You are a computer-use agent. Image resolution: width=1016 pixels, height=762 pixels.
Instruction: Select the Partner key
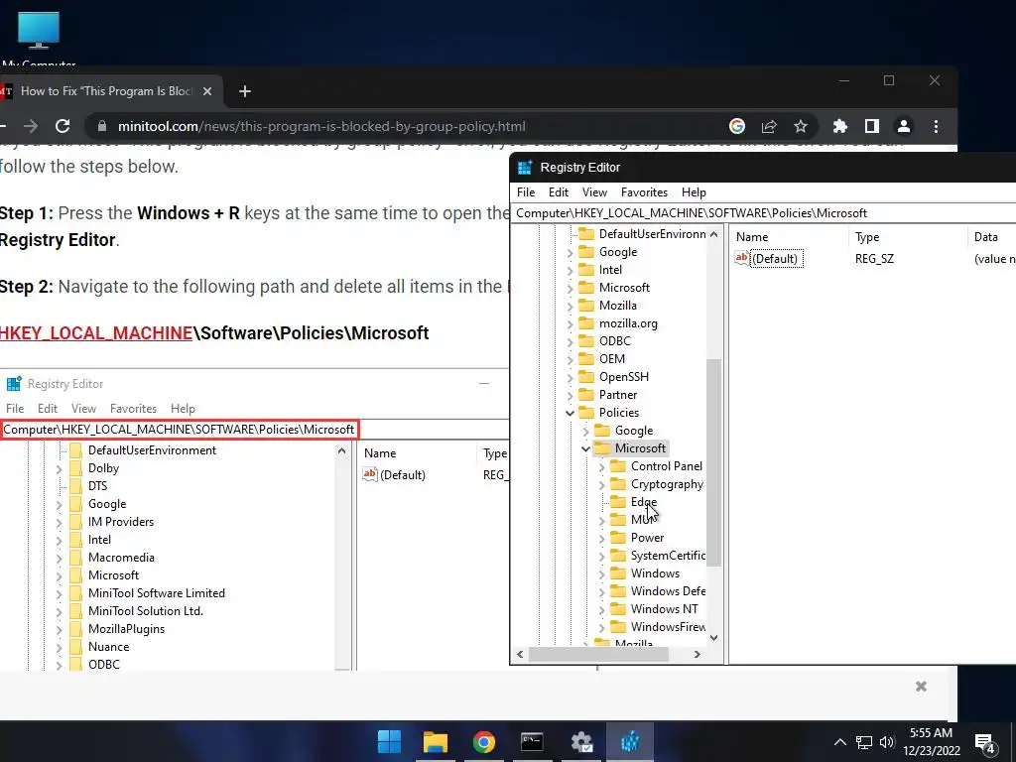coord(617,395)
